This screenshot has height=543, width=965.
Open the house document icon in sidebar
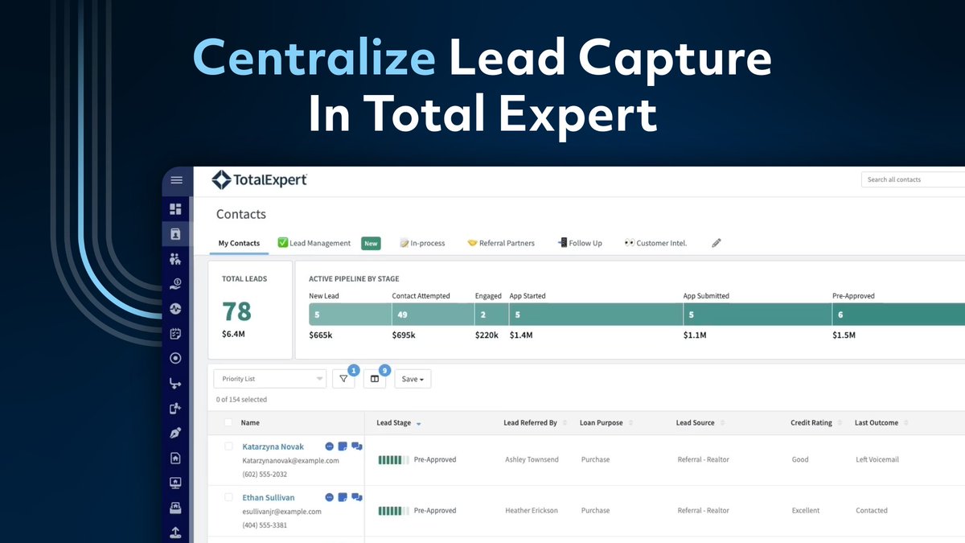click(x=176, y=459)
